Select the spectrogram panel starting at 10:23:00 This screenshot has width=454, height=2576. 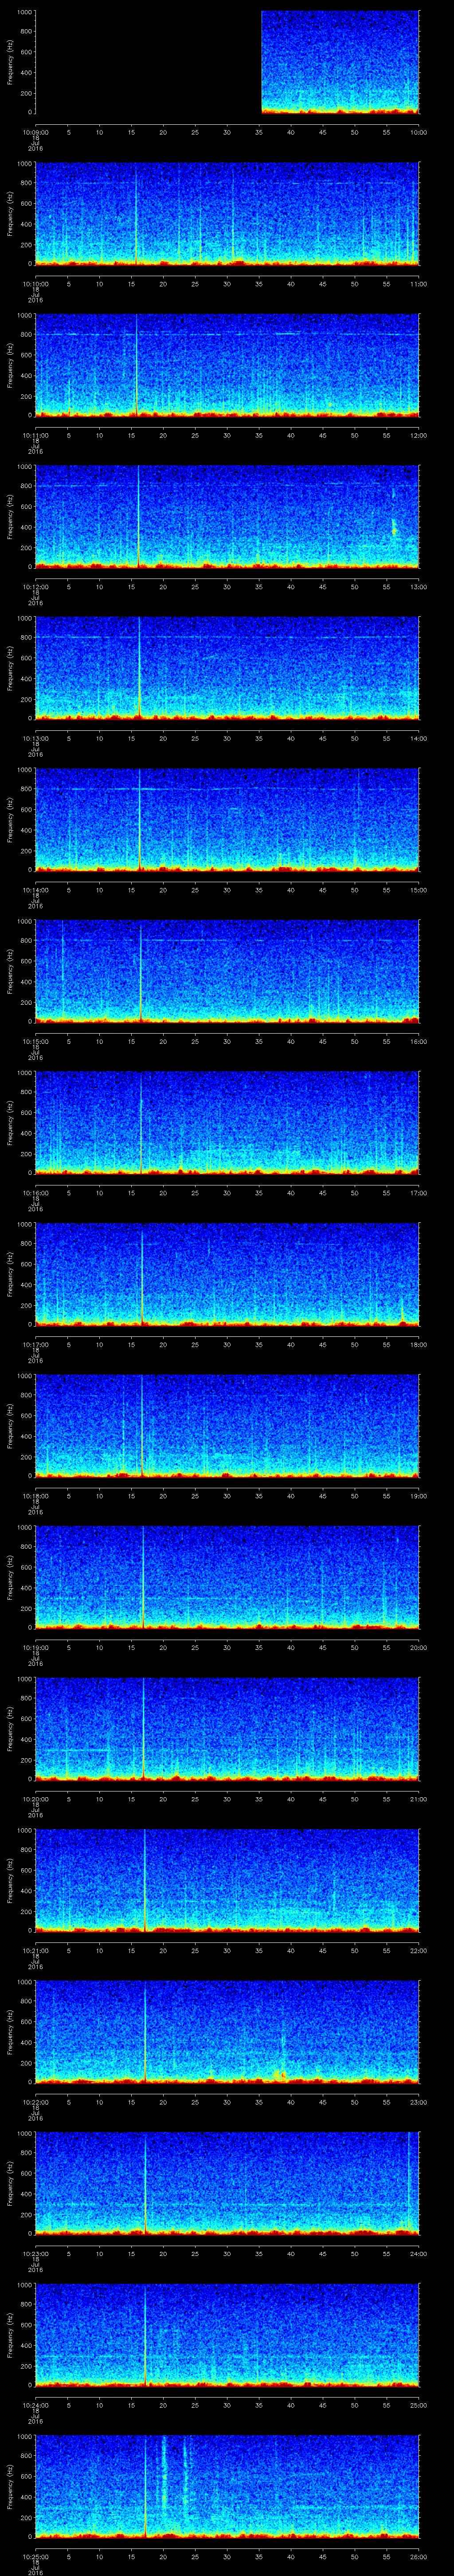point(227,2183)
